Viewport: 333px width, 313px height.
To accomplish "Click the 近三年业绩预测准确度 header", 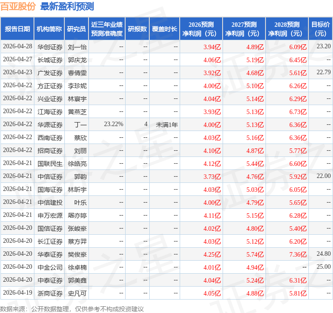I will [107, 29].
